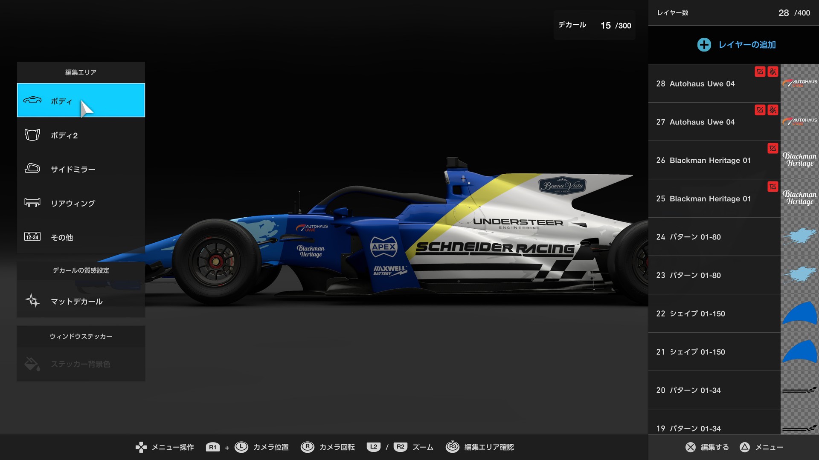Click the triangle menu button icon

[x=744, y=447]
